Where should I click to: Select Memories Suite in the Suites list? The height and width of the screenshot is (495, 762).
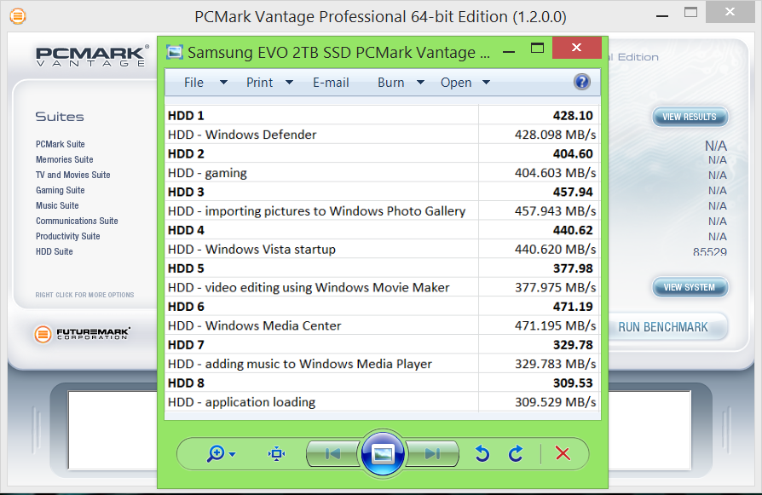pos(65,159)
